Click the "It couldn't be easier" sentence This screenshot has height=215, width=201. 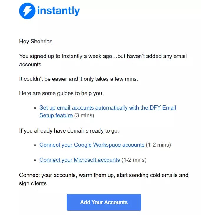(x=78, y=79)
